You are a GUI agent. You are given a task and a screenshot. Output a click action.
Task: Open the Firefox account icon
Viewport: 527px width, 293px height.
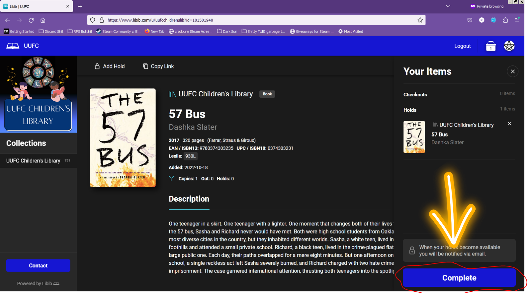(x=482, y=20)
